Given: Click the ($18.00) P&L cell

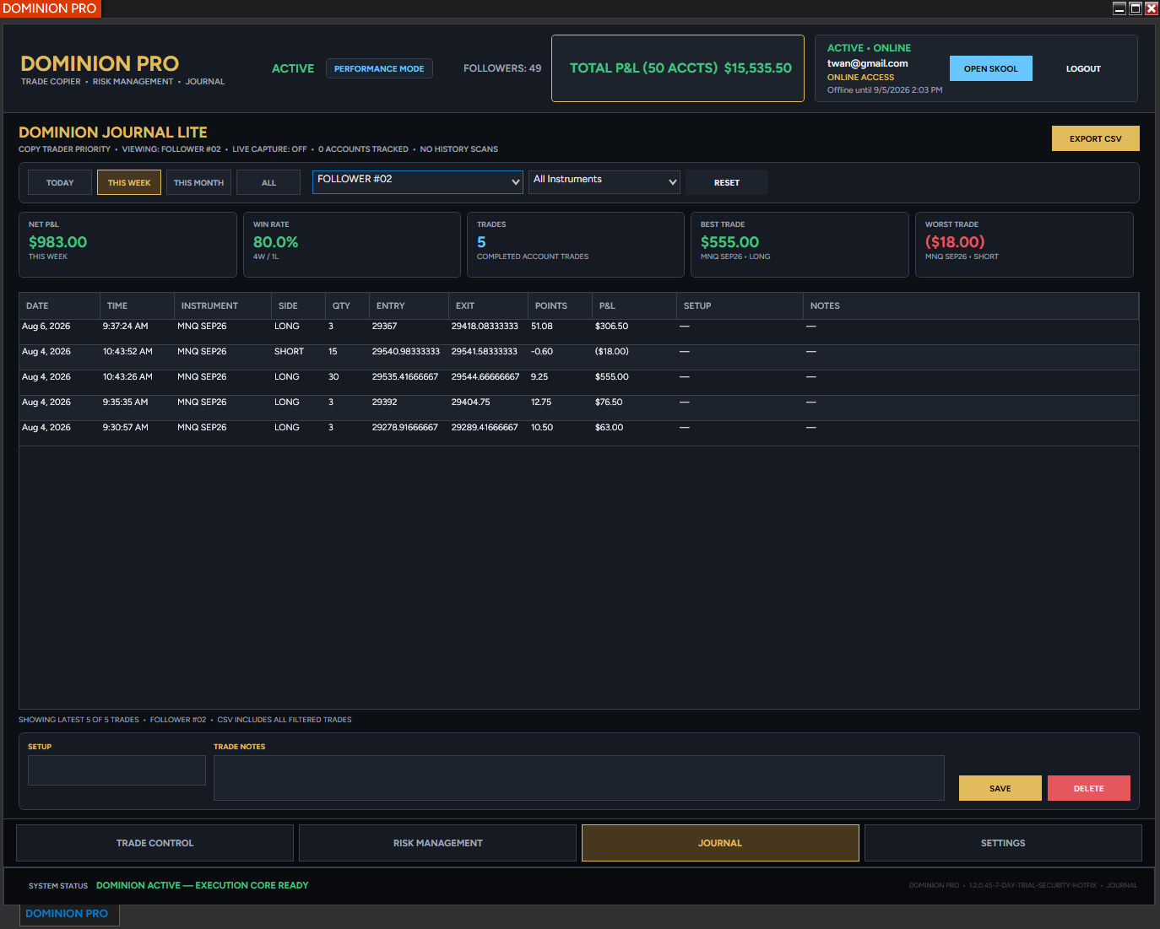Looking at the screenshot, I should click(x=611, y=352).
